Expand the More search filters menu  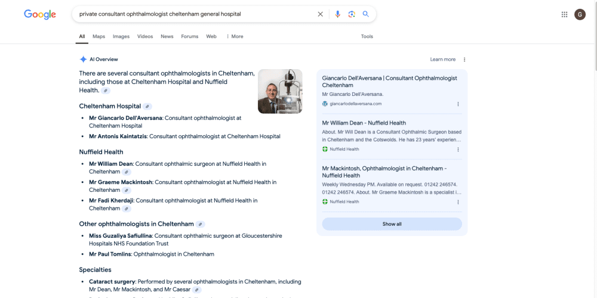tap(234, 36)
